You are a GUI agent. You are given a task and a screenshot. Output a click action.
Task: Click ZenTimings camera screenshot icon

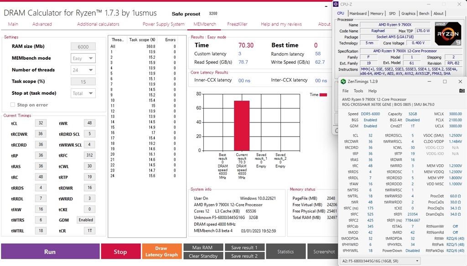point(462,91)
